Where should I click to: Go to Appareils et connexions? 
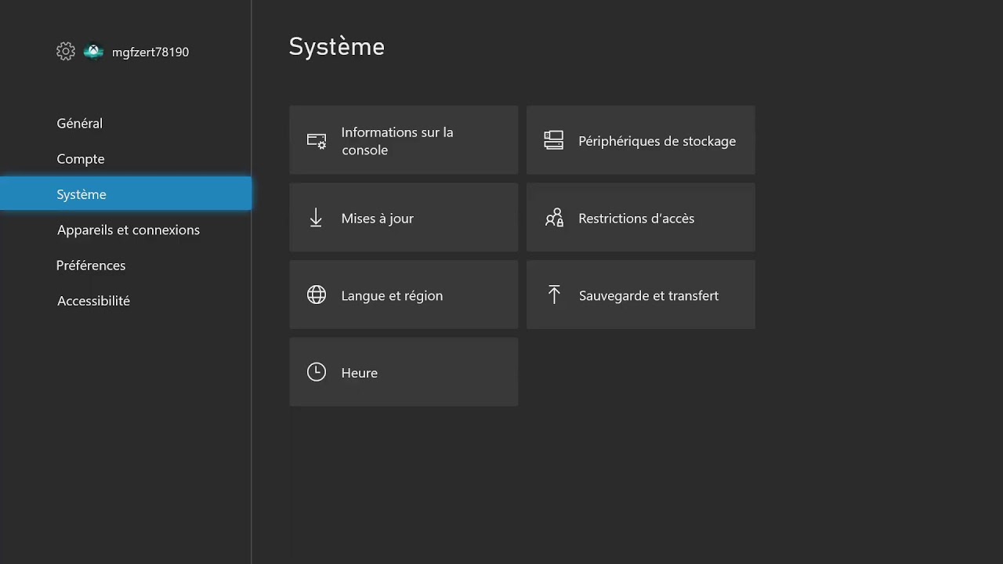(x=129, y=230)
